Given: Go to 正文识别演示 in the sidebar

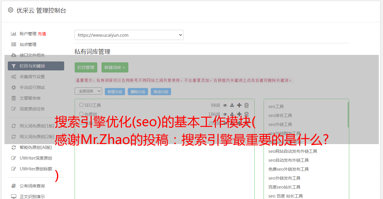Looking at the screenshot, I should click(32, 197).
